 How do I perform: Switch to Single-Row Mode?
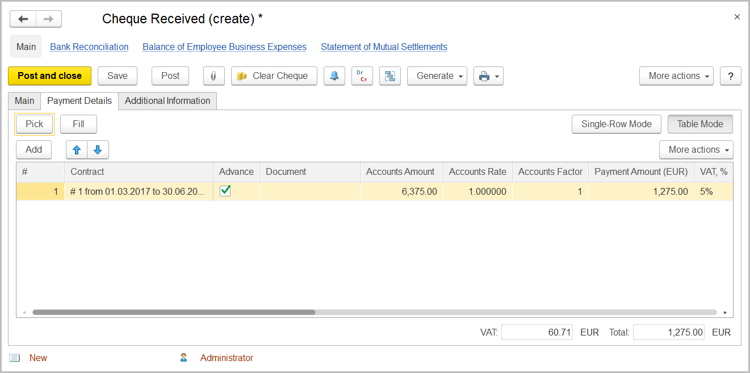616,124
